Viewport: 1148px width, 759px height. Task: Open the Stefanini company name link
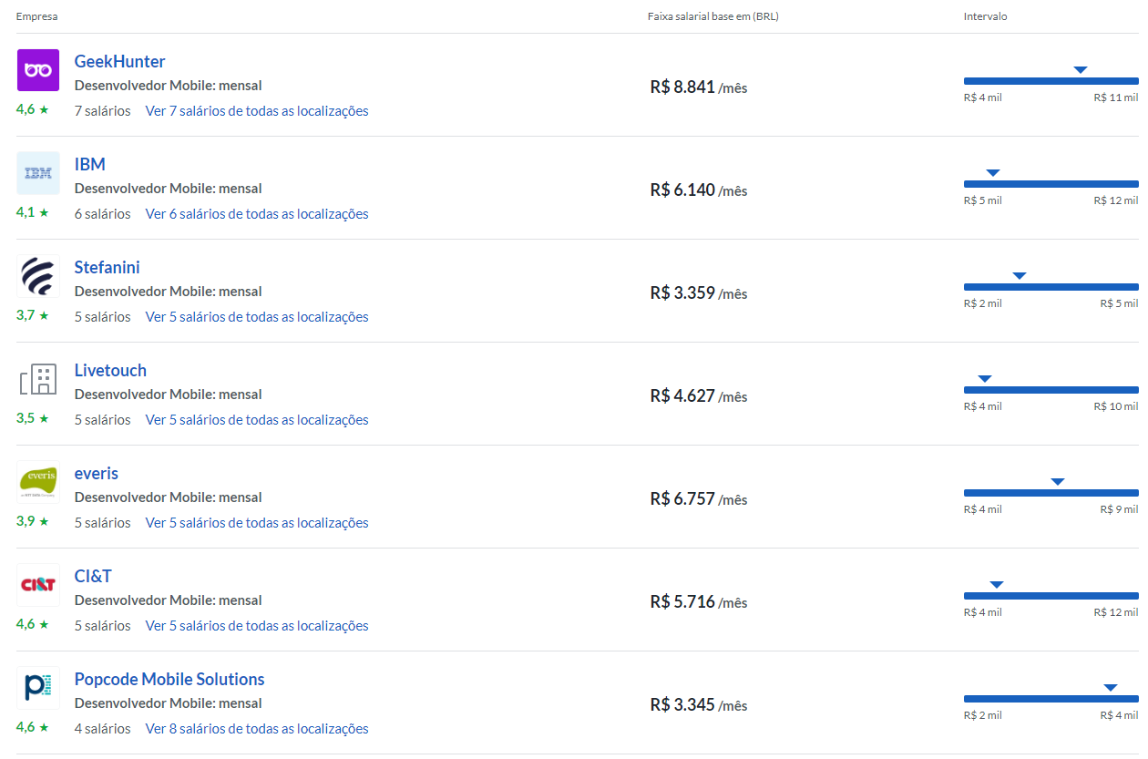coord(107,267)
